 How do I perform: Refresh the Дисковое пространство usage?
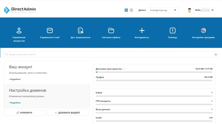tap(124, 69)
